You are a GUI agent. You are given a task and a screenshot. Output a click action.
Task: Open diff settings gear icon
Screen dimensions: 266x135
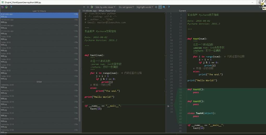[x=164, y=7]
